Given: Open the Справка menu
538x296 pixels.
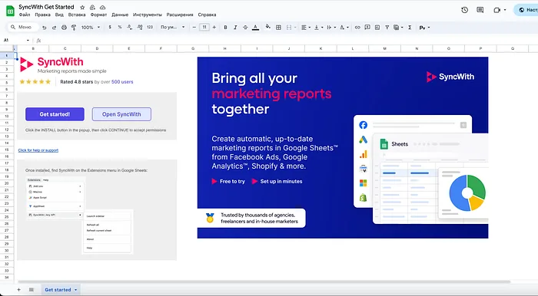Looking at the screenshot, I should [x=207, y=15].
